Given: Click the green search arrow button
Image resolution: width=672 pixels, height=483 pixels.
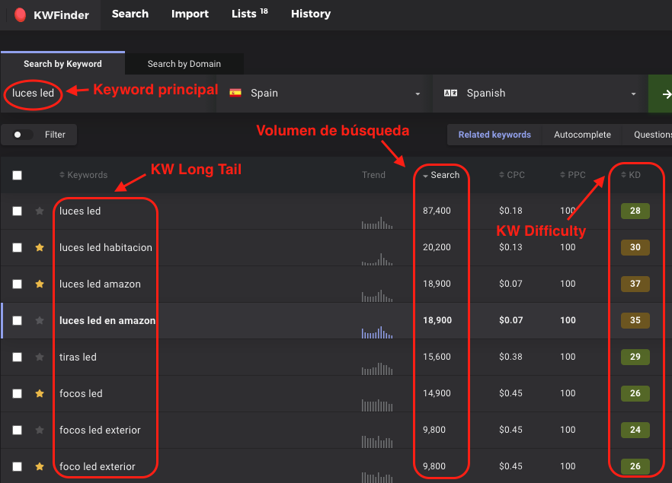Looking at the screenshot, I should [x=661, y=94].
